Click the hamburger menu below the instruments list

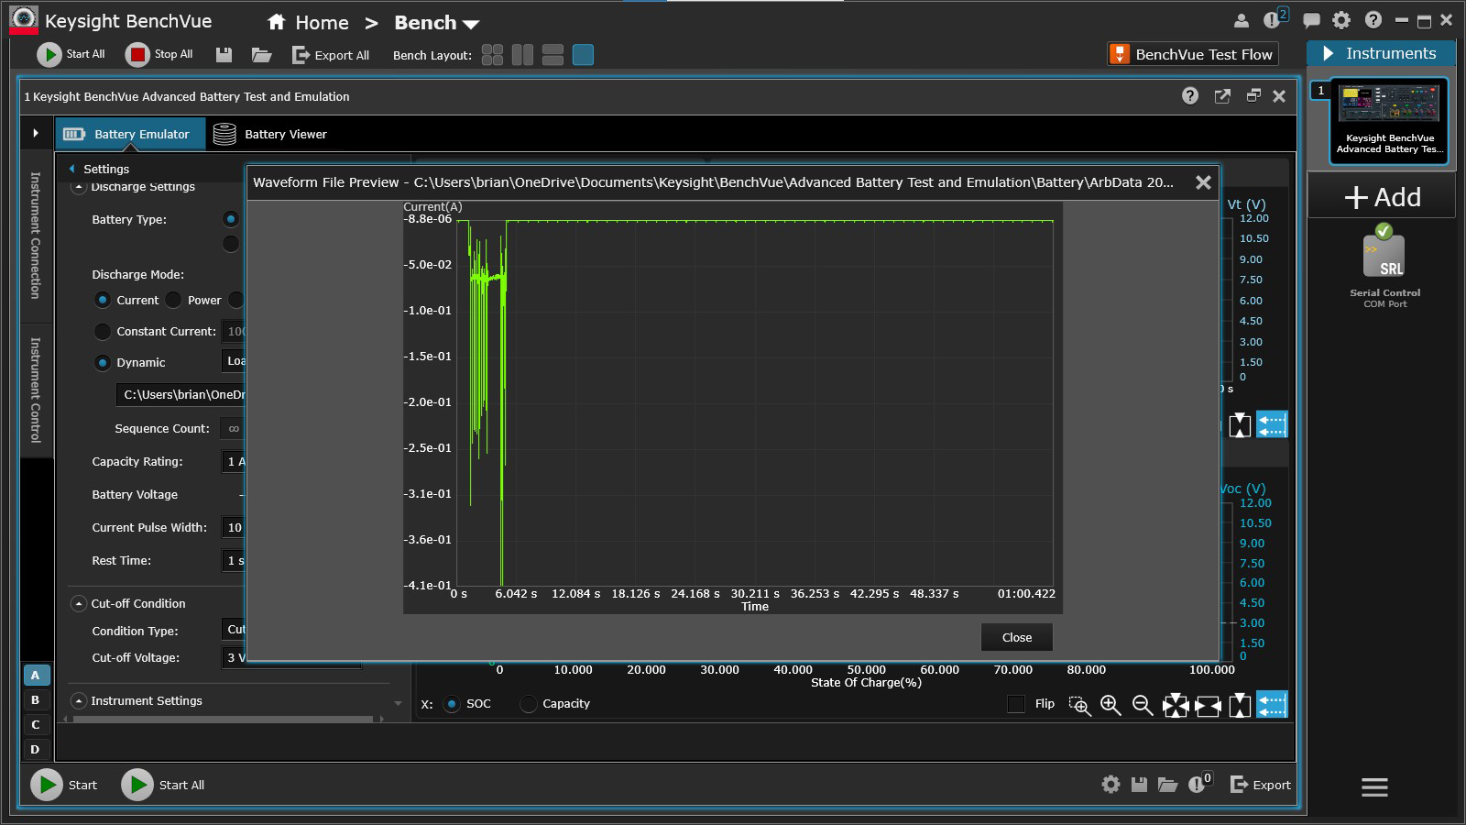coord(1374,786)
